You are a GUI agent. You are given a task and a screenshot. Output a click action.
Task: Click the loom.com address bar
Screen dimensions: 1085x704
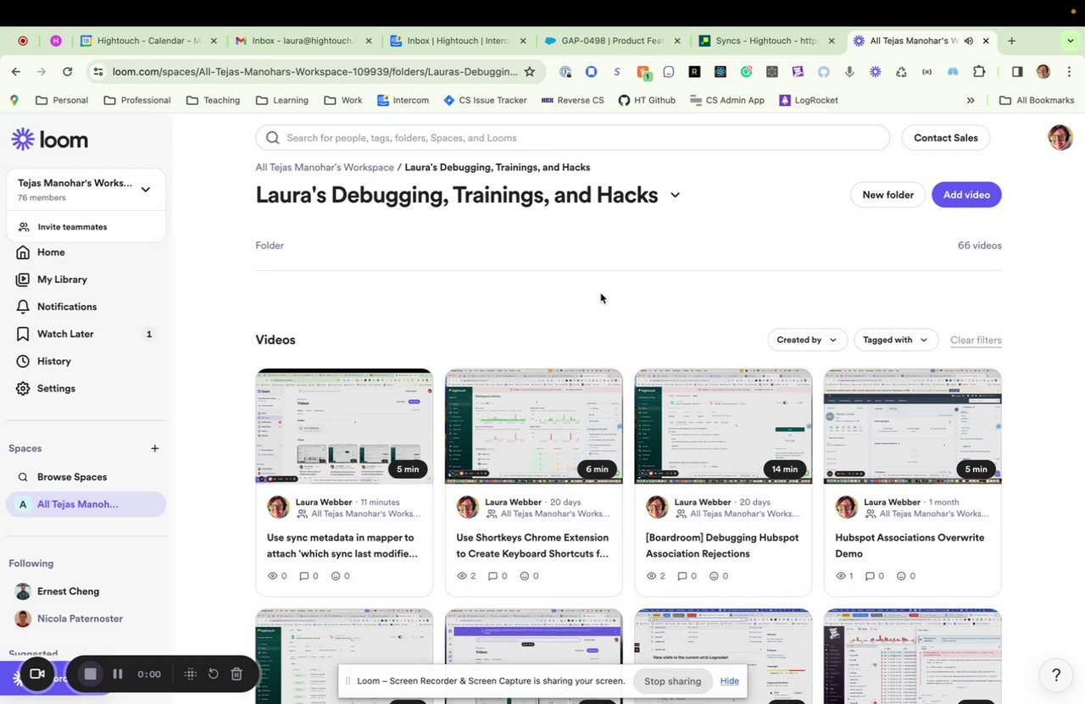pyautogui.click(x=315, y=72)
